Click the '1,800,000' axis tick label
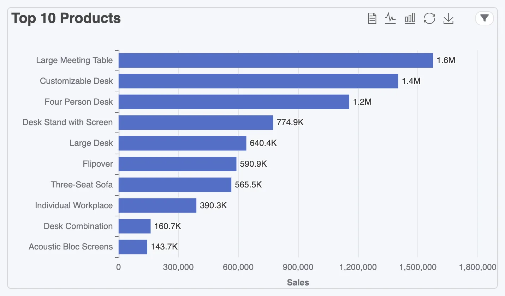The image size is (505, 296). click(478, 267)
